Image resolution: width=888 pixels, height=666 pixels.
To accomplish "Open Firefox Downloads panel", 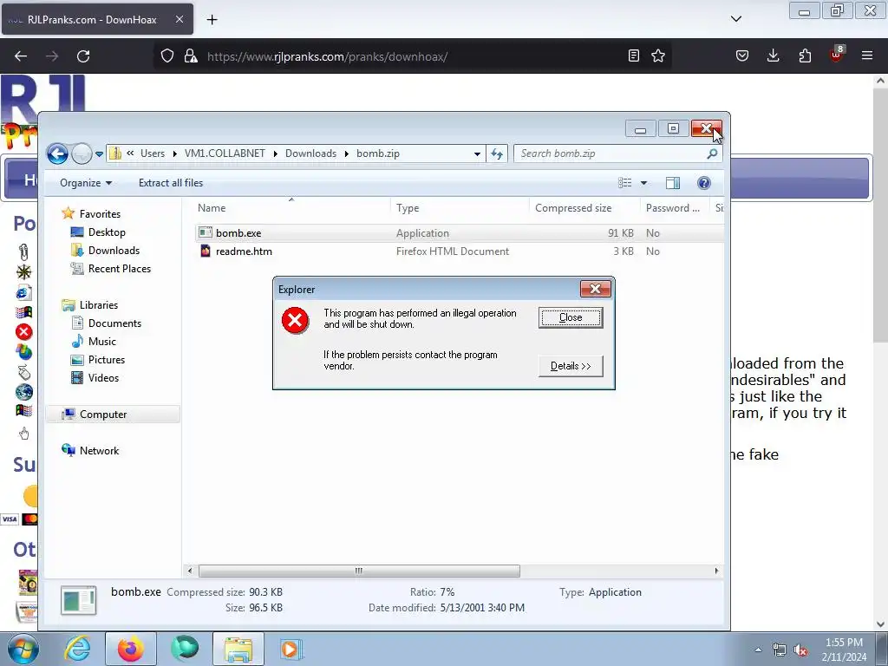I will (x=773, y=56).
